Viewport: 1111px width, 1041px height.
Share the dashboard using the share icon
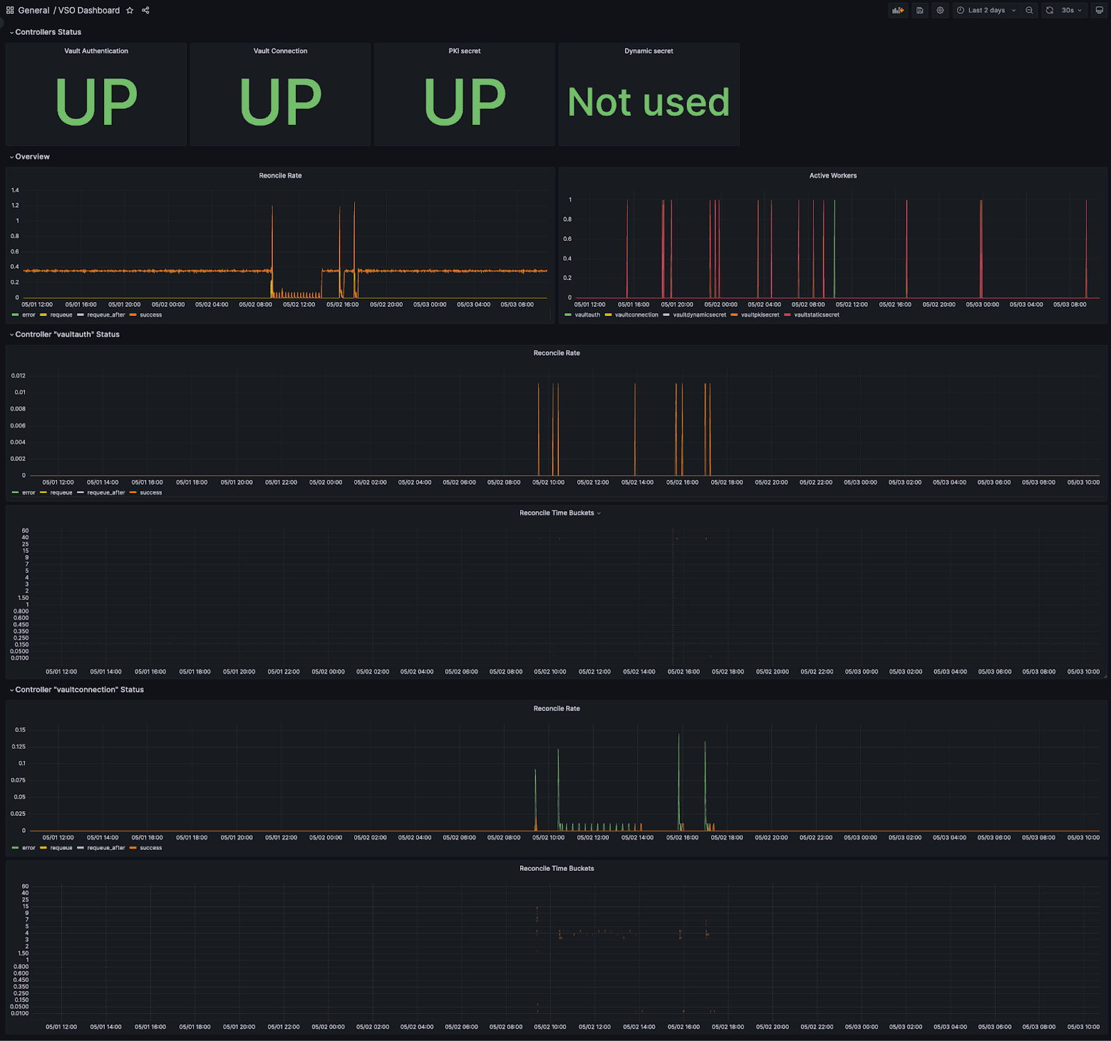[146, 10]
